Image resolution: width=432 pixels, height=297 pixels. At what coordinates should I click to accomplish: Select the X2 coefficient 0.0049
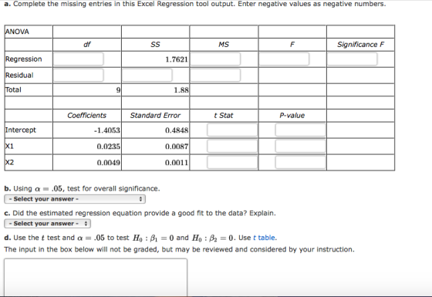point(109,163)
